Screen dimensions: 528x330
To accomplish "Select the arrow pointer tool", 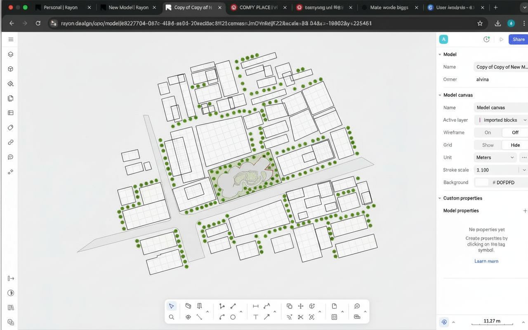I will [x=171, y=306].
